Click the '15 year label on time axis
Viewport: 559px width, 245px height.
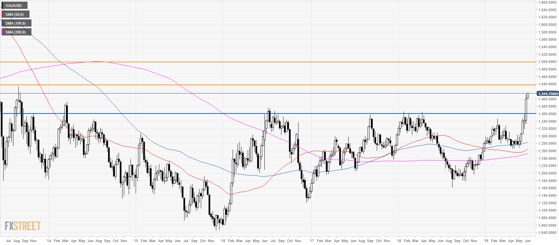click(x=136, y=241)
